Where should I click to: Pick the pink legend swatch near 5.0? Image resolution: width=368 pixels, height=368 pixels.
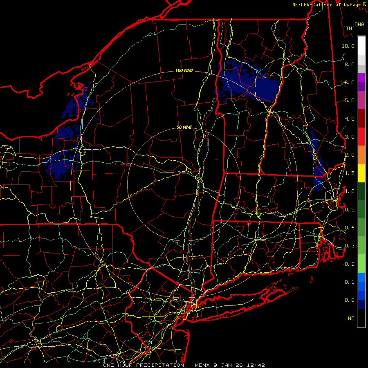tap(361, 100)
